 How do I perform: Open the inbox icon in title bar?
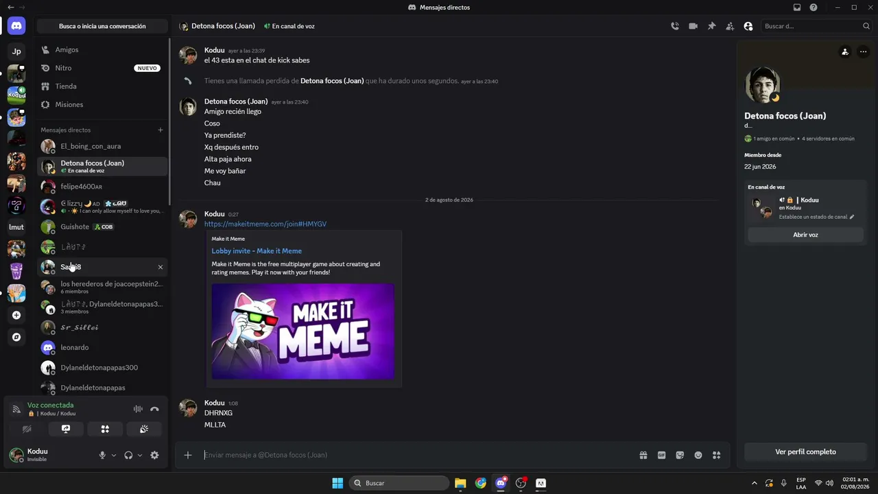tap(797, 8)
